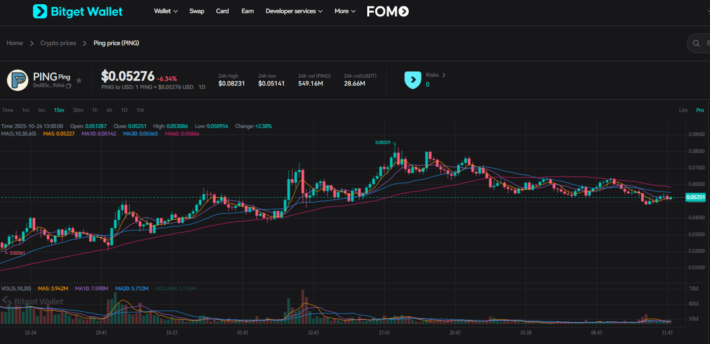The image size is (710, 344).
Task: Copy the 0xd85c...9d46 contract address
Action: tap(68, 87)
